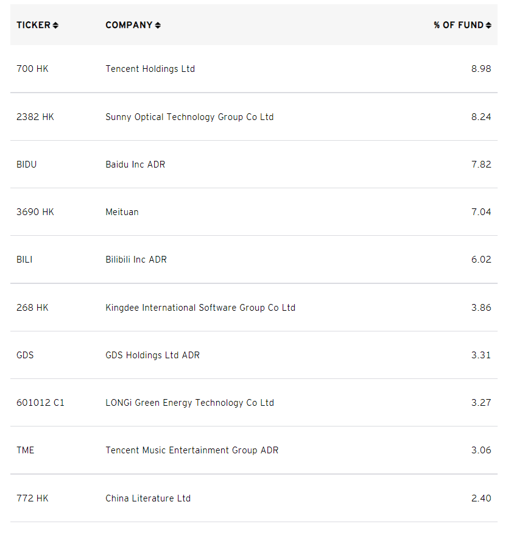Click the China Literature Ltd company name
The width and height of the screenshot is (511, 538).
(148, 498)
